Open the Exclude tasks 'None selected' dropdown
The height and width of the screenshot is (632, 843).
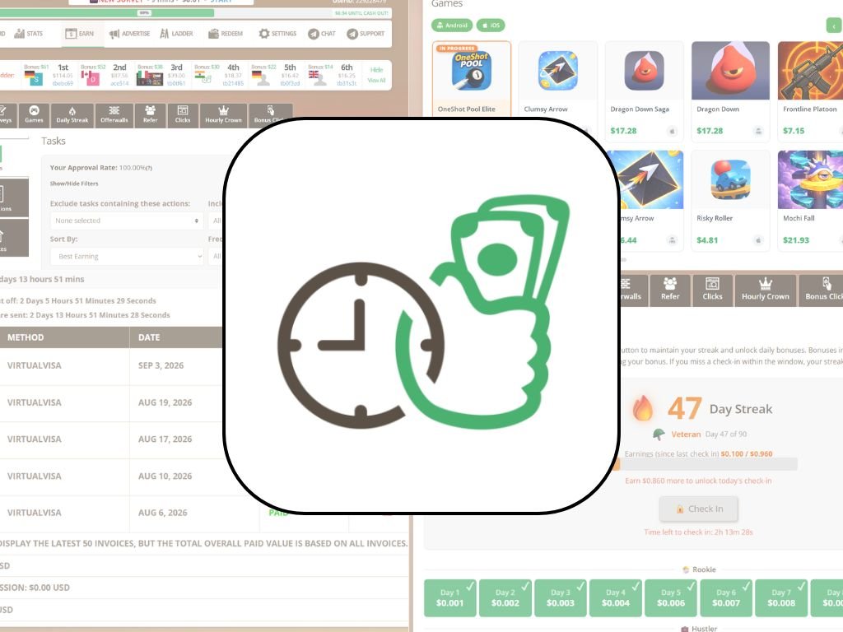tap(126, 221)
